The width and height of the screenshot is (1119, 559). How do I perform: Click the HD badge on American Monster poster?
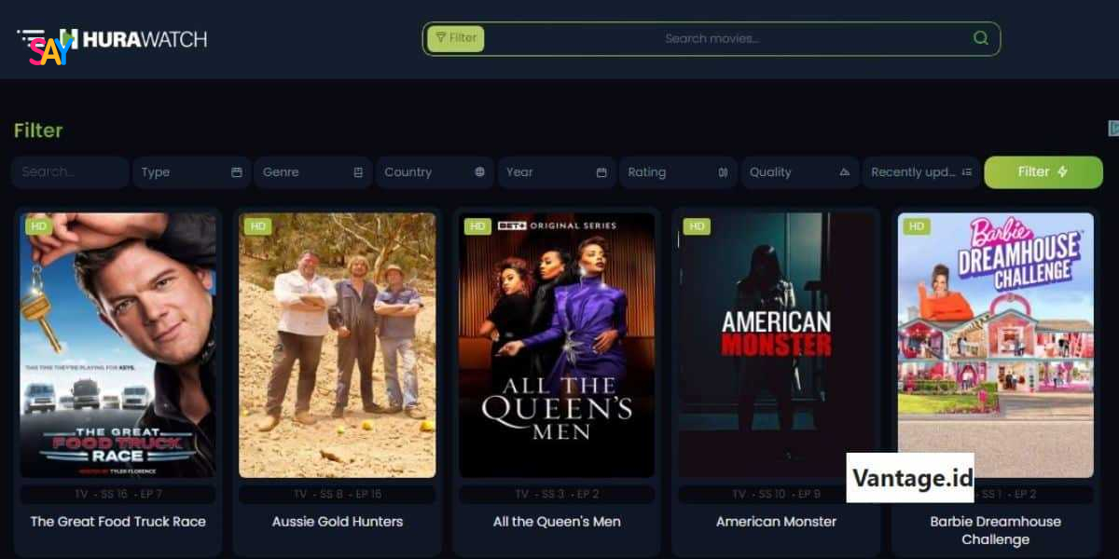[697, 226]
